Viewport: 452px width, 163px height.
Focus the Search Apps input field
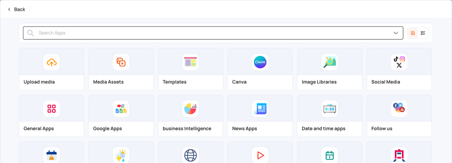(x=213, y=33)
